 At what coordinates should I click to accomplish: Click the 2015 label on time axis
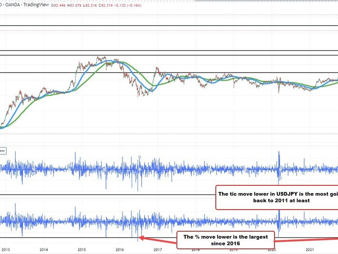pos(81,249)
